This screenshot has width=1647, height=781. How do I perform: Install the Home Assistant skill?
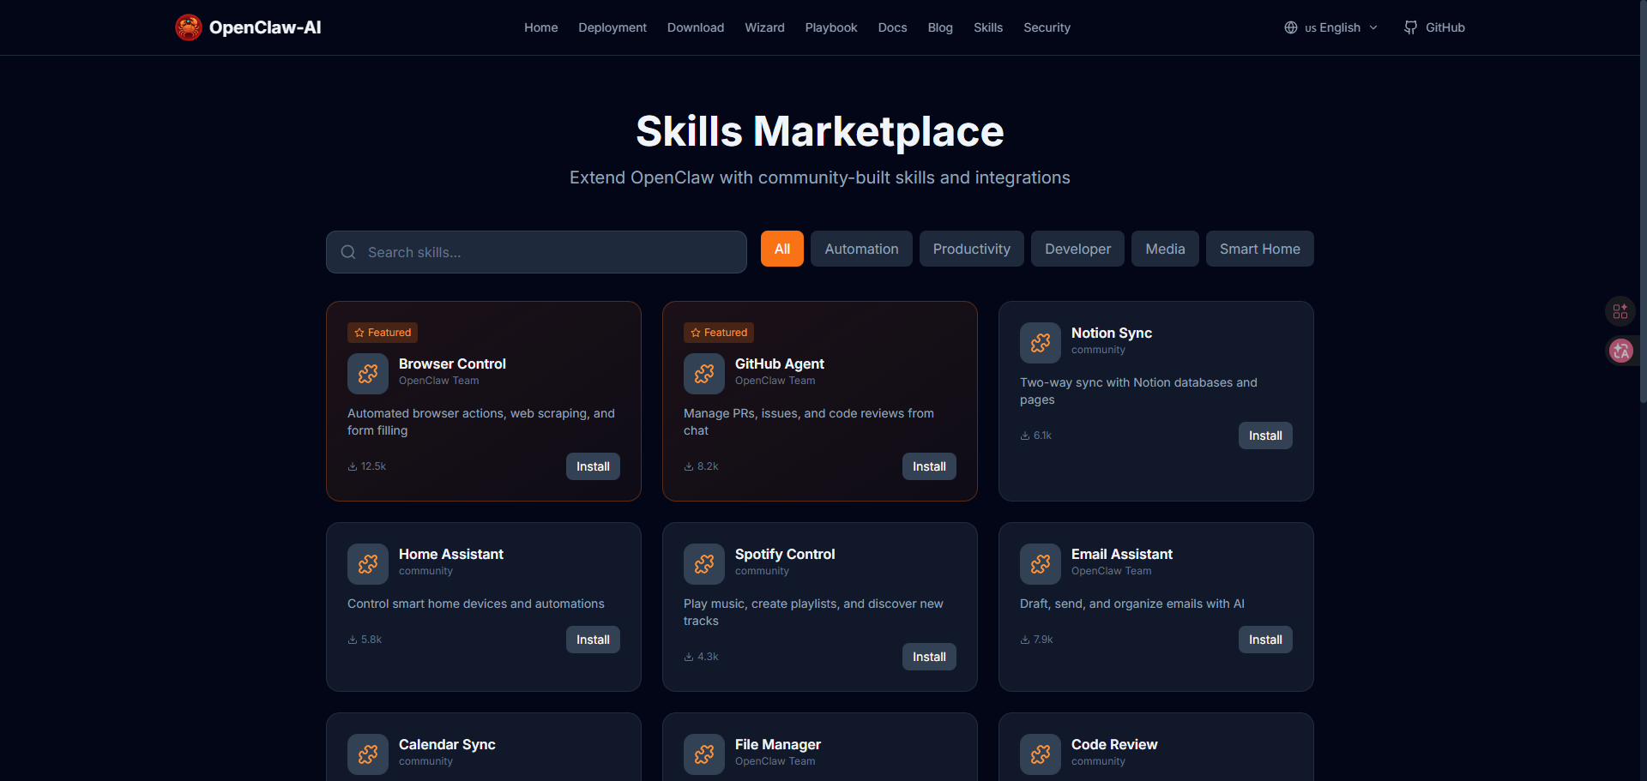[593, 640]
